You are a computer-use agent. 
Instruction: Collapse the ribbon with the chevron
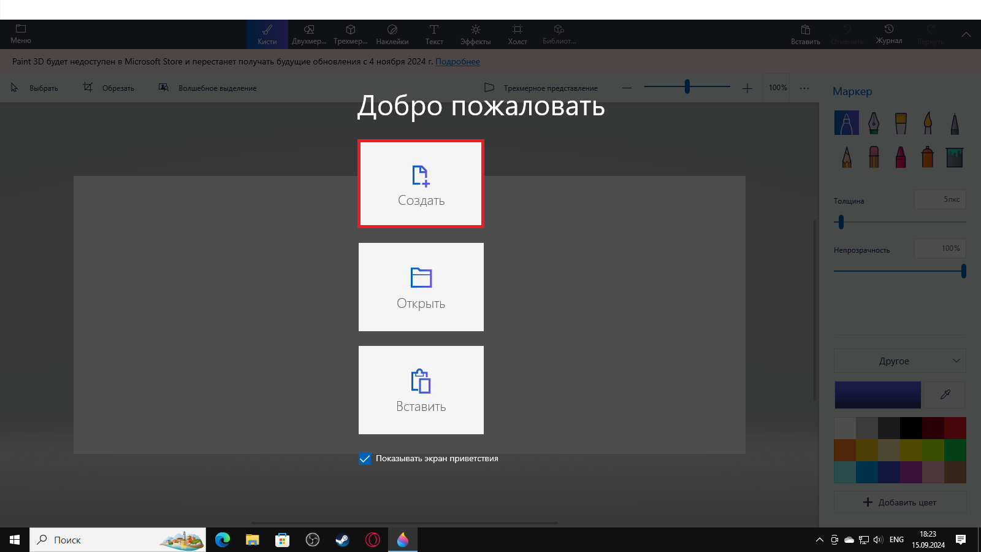[x=966, y=34]
